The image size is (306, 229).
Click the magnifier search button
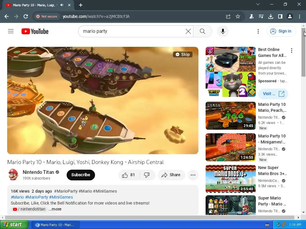(202, 31)
